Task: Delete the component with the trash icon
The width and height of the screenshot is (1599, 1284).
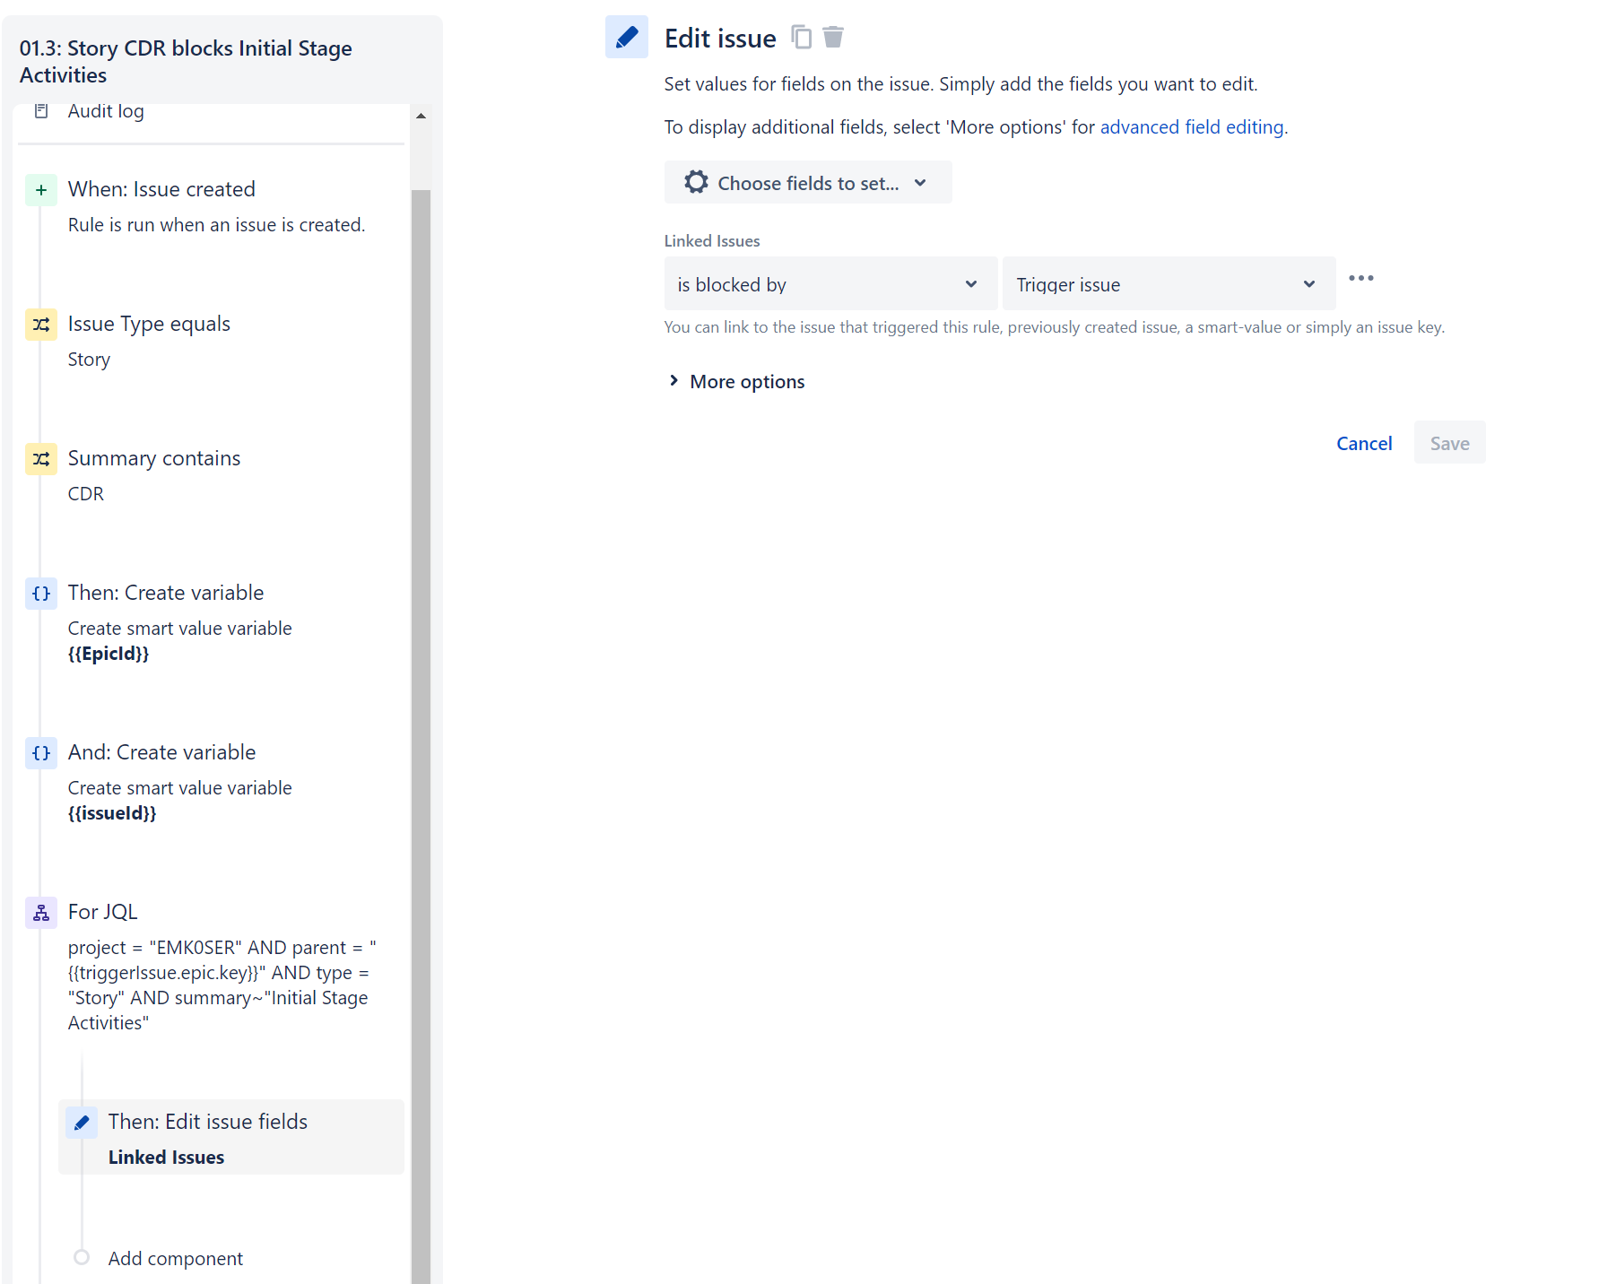Action: 833,37
